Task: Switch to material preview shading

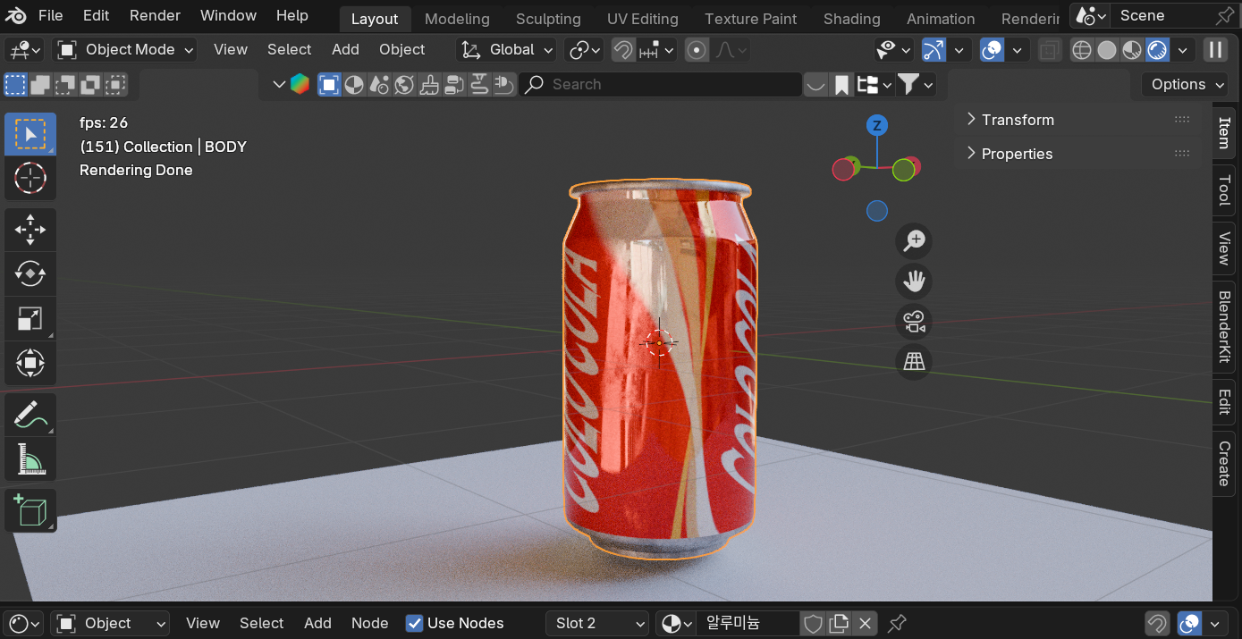Action: pyautogui.click(x=1132, y=50)
